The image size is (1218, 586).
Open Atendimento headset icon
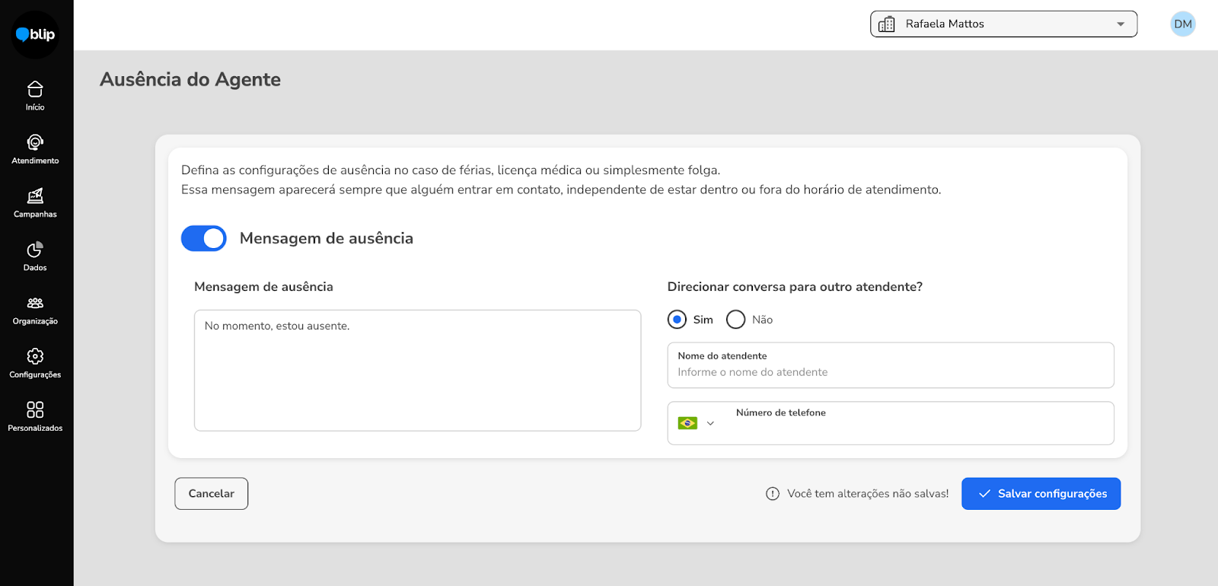coord(35,143)
